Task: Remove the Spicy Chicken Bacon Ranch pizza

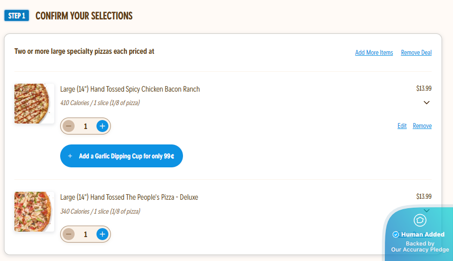Action: [x=422, y=126]
